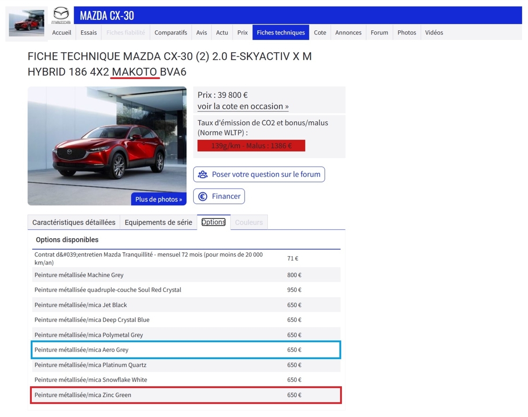Open the Essais tab
This screenshot has width=528, height=417.
tap(88, 33)
